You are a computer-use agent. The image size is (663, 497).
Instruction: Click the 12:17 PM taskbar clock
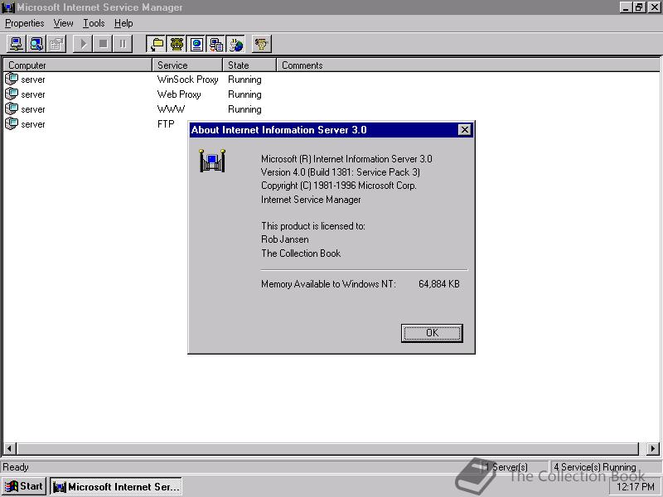(x=635, y=487)
